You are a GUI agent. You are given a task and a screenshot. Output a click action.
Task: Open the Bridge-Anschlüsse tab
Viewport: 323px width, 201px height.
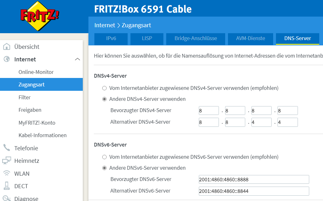click(x=196, y=39)
